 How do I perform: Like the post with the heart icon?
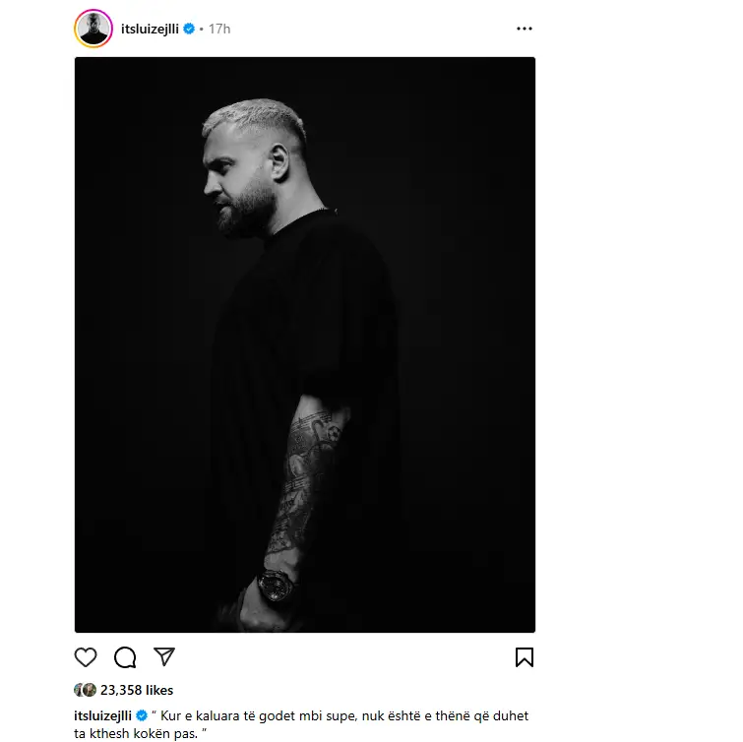tap(86, 657)
